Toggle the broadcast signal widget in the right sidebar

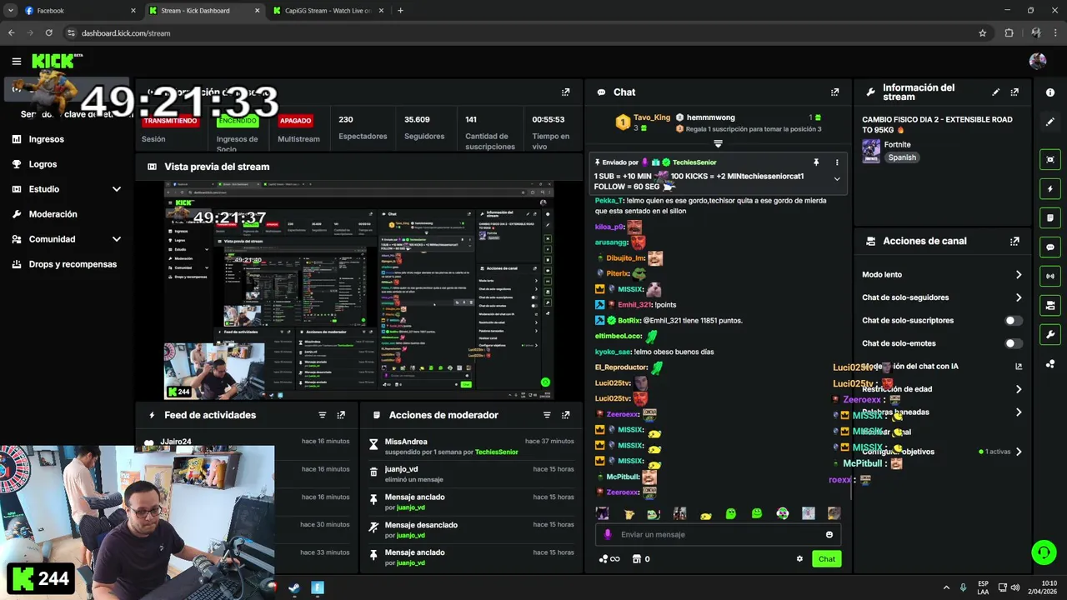point(1050,276)
